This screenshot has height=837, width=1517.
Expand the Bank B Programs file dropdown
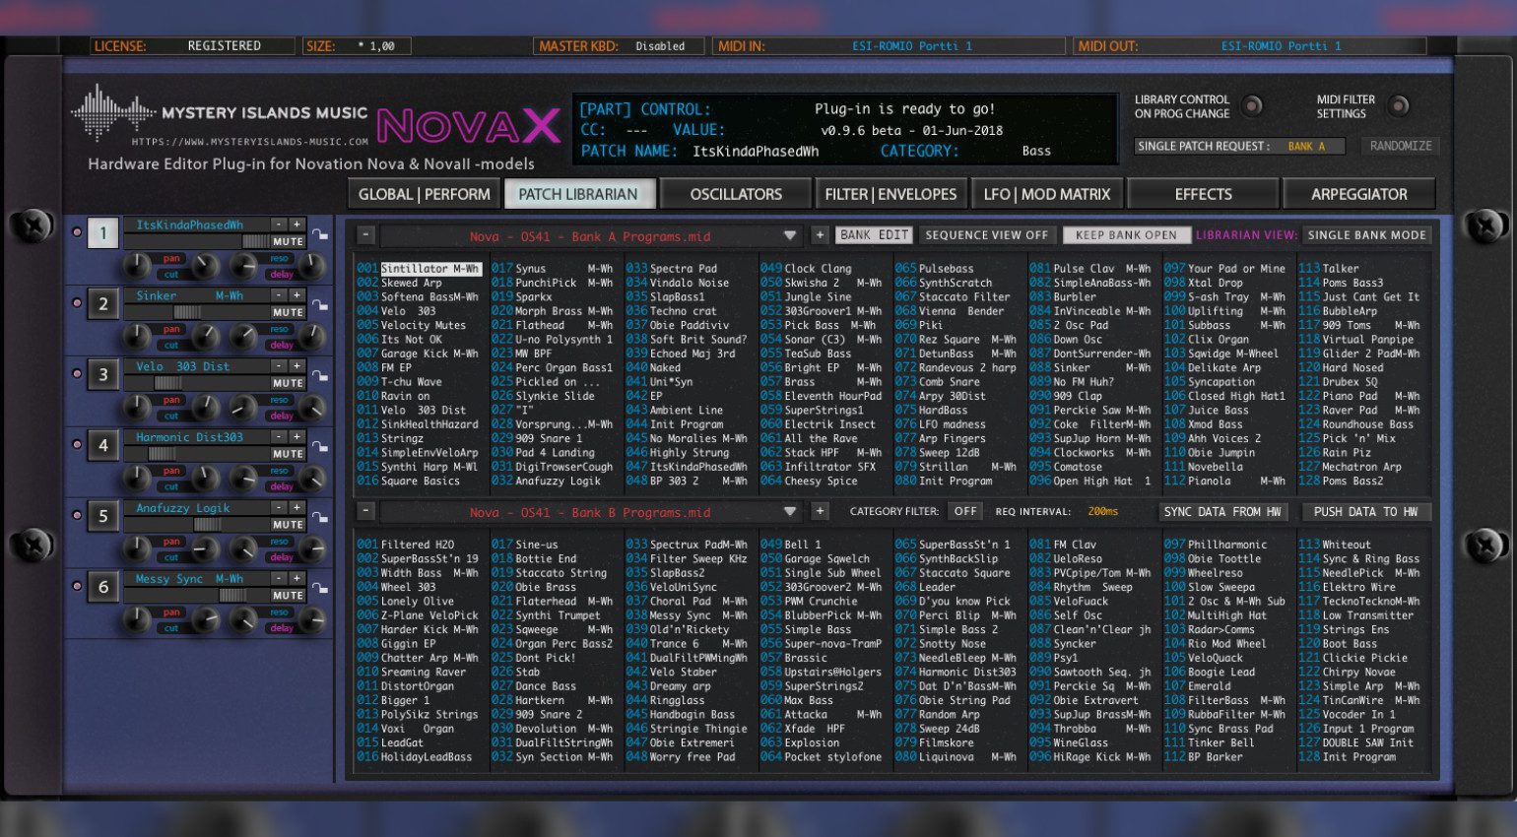[789, 512]
